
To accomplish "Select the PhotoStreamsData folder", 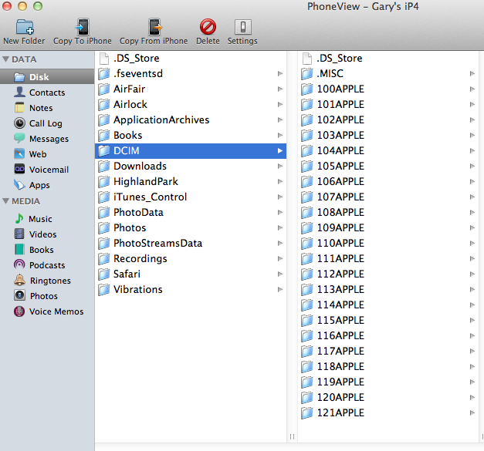I will tap(191, 243).
